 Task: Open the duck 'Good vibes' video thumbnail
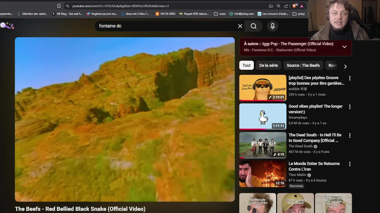coord(263,117)
